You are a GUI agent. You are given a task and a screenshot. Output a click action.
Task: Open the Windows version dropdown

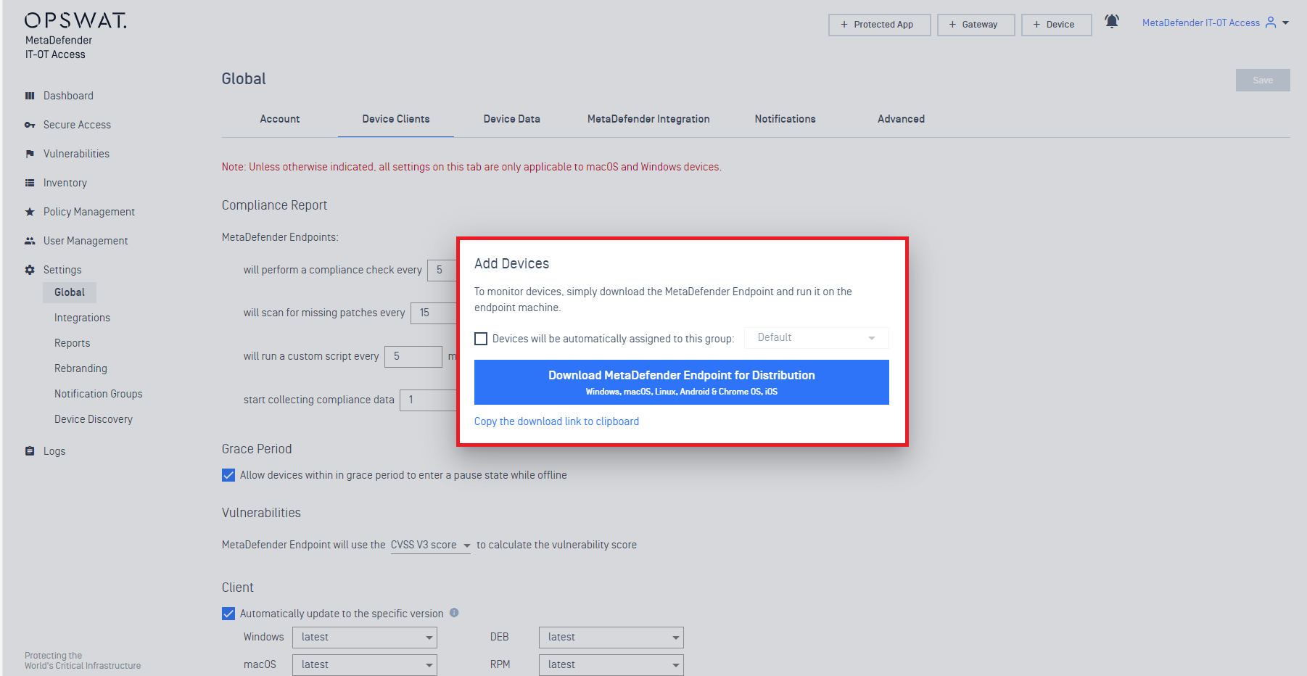365,638
